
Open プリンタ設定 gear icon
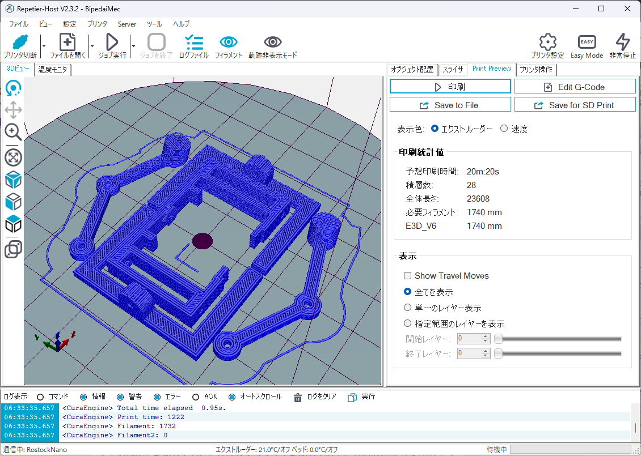(x=547, y=42)
